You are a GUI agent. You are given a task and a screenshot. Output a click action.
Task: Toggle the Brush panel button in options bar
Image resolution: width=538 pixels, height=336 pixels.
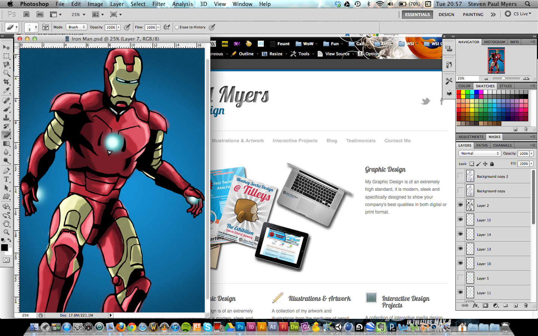(46, 27)
